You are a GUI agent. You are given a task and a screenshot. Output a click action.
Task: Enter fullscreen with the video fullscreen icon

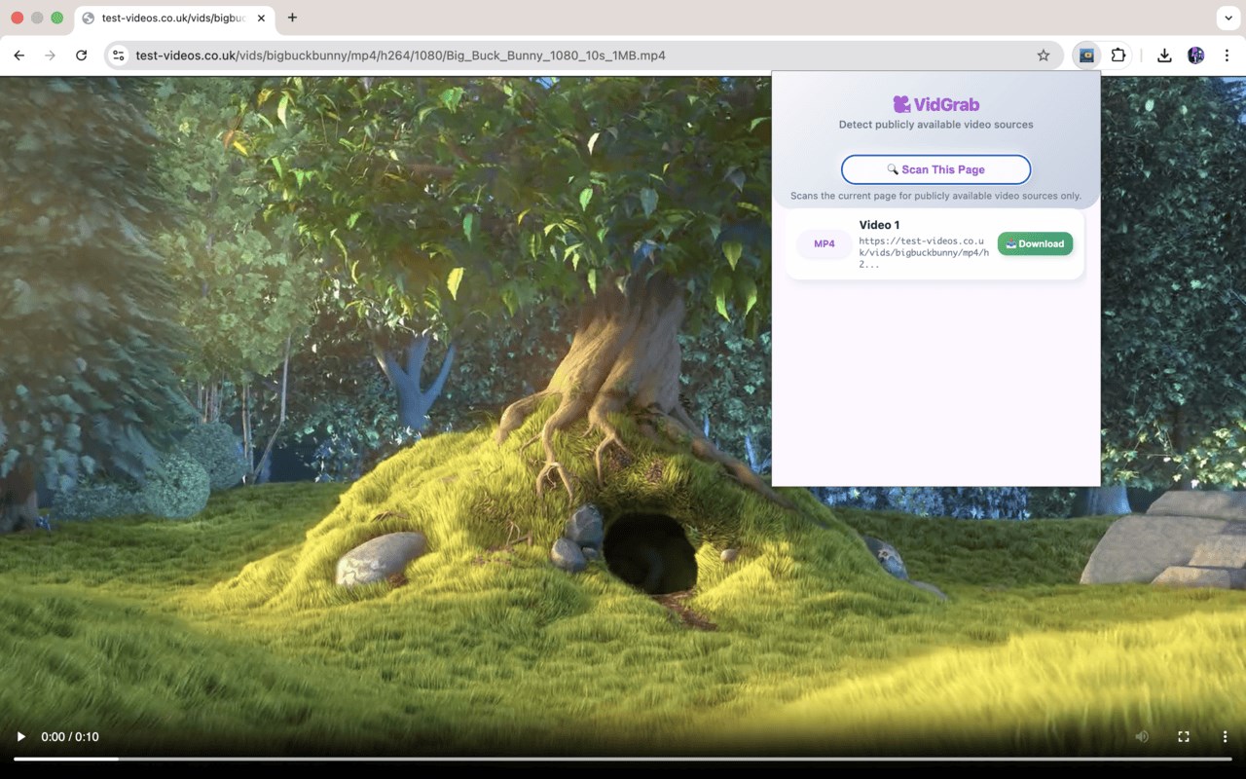[1184, 737]
